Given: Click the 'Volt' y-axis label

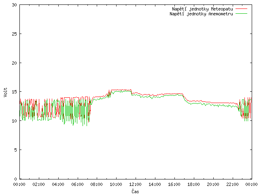Looking at the screenshot, I should [5, 92].
